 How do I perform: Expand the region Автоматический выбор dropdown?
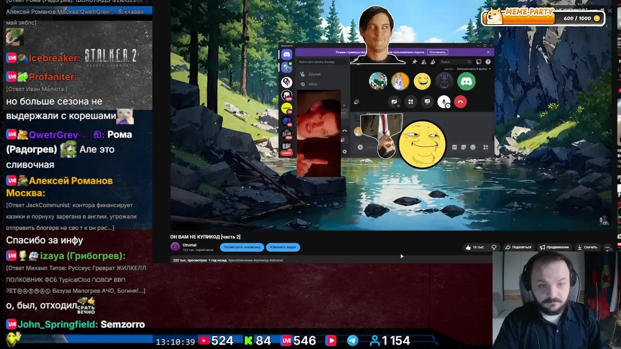(x=474, y=69)
